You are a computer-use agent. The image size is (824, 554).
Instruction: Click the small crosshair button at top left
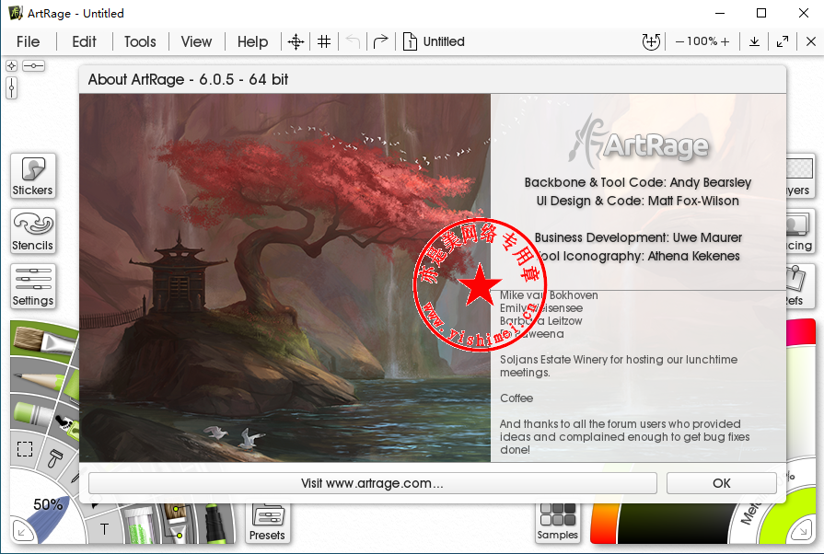tap(12, 65)
